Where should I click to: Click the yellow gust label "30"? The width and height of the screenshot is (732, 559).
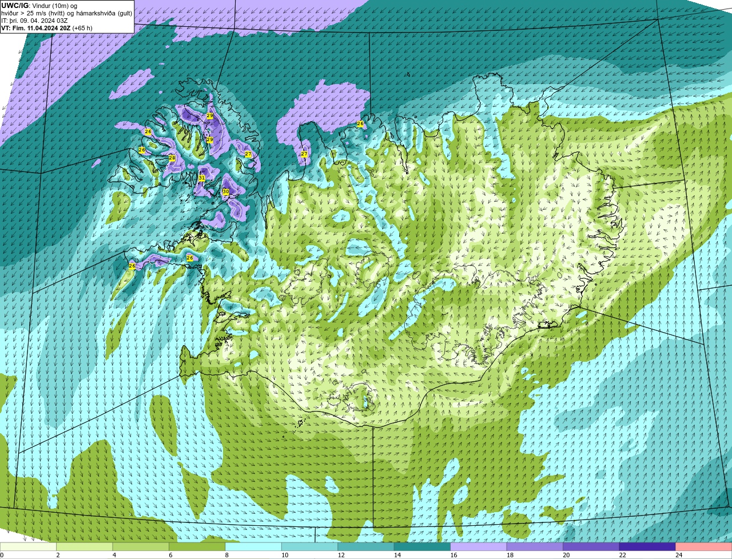point(226,191)
